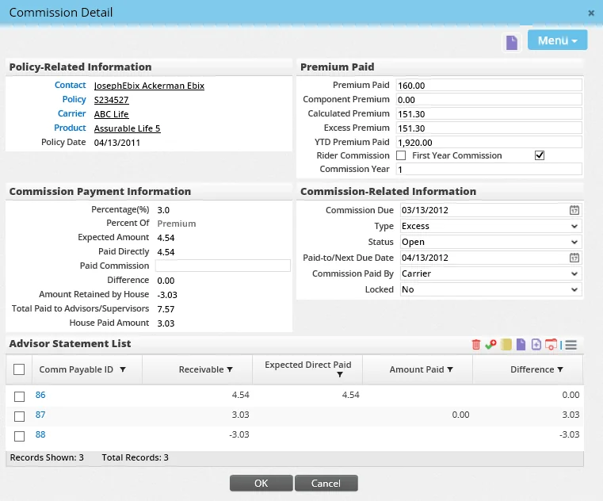Expand the Type dropdown showing Excess
Screen dimensions: 603x501
[490, 226]
